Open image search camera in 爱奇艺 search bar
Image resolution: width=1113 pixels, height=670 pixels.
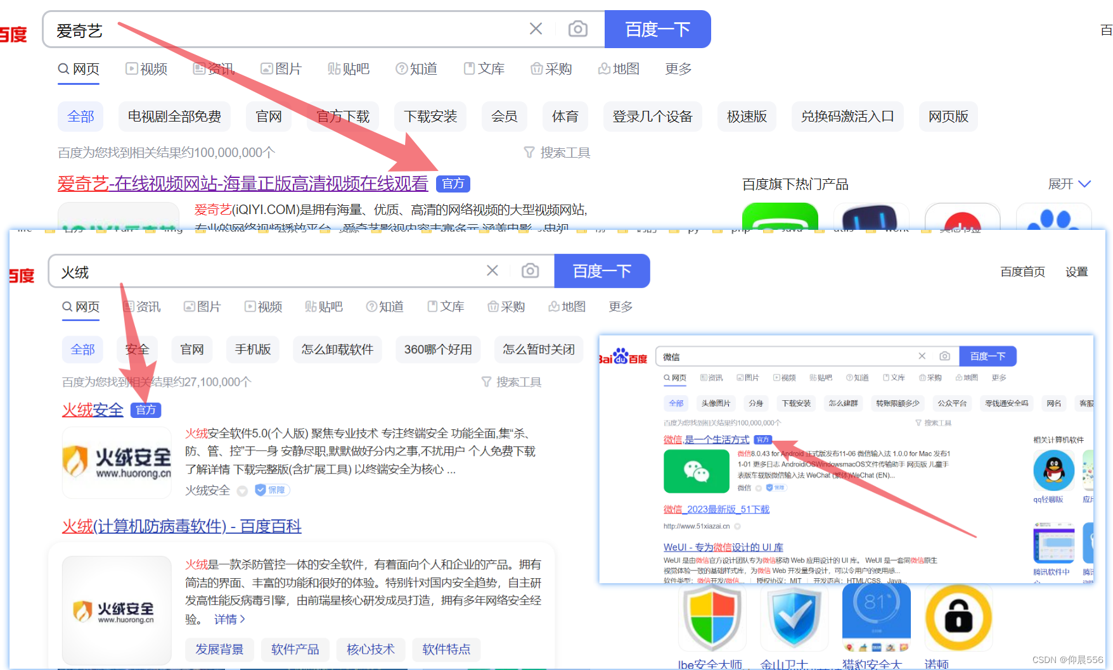[x=577, y=29]
